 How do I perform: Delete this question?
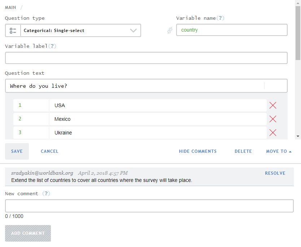click(x=243, y=151)
